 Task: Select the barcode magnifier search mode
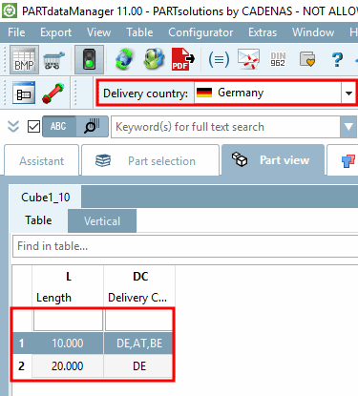92,127
